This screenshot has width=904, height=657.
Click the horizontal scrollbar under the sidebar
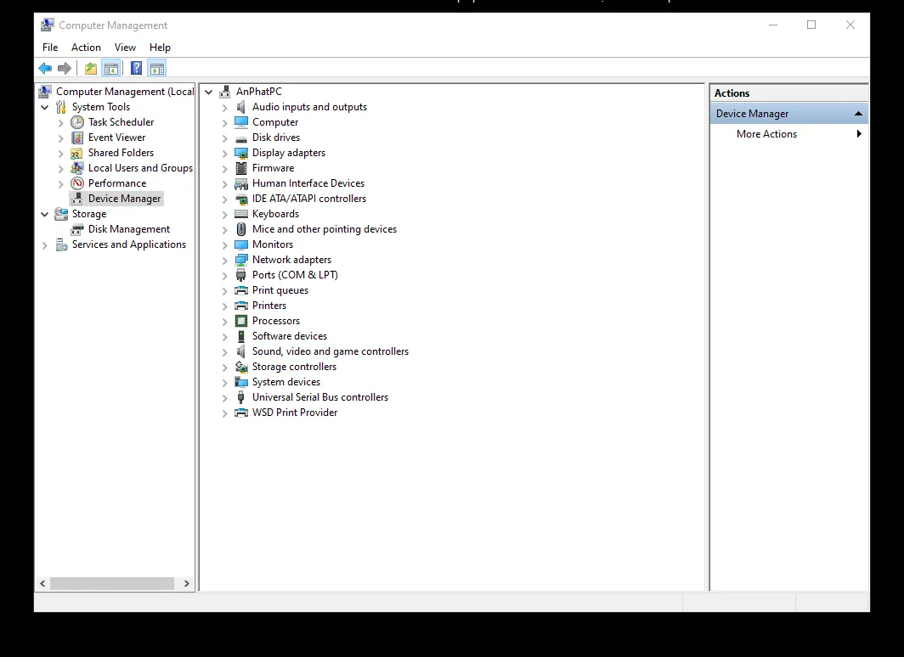point(114,583)
